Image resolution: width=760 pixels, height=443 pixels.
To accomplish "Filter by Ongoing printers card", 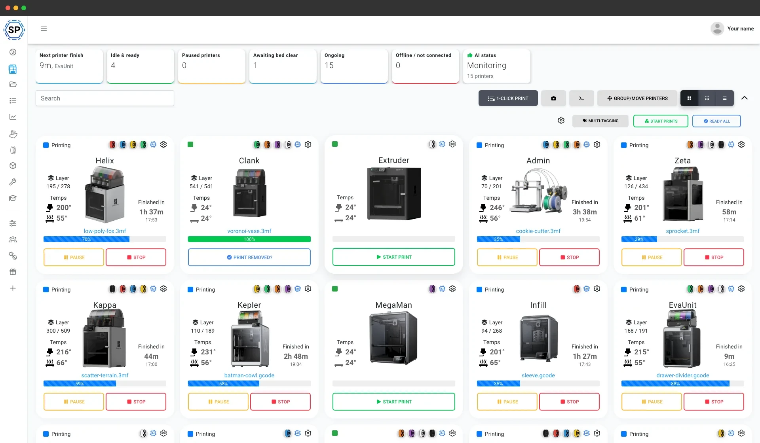I will click(x=354, y=66).
